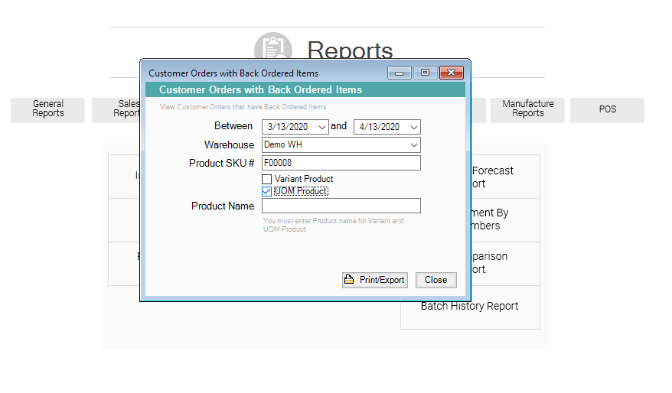Maximize the Customer Orders dialog window
The height and width of the screenshot is (393, 672).
pyautogui.click(x=425, y=73)
